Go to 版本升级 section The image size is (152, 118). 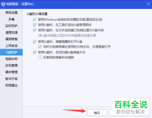point(11,79)
